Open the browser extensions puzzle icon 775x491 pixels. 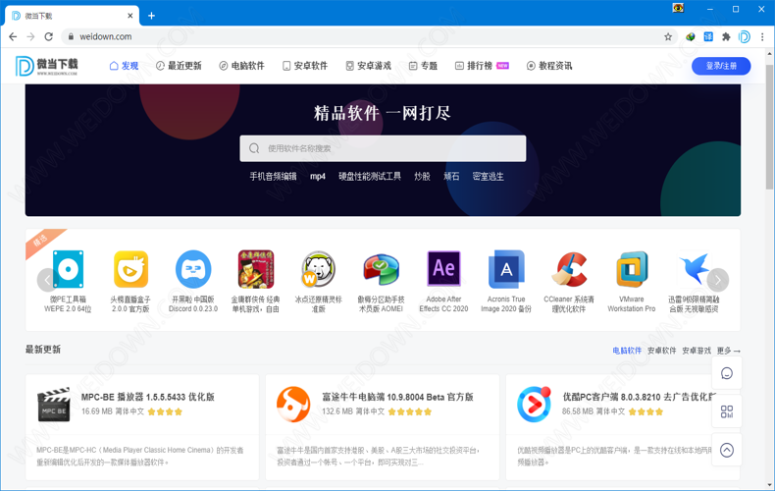click(726, 36)
